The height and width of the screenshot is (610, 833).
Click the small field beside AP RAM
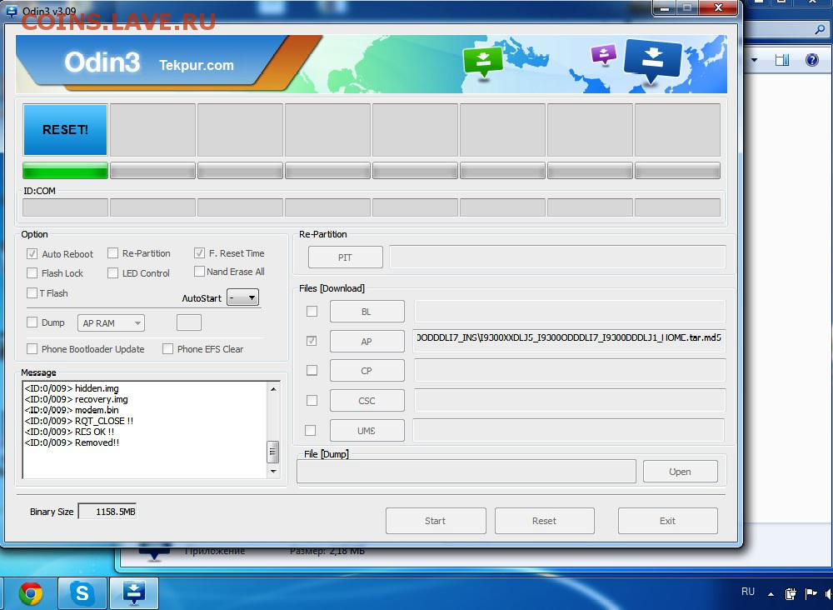point(188,322)
